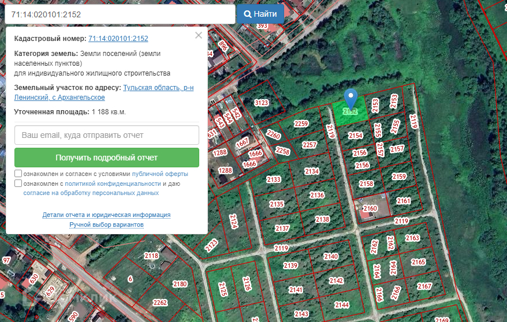Select parcel label 2257 on map
This screenshot has height=322, width=507.
pyautogui.click(x=309, y=145)
